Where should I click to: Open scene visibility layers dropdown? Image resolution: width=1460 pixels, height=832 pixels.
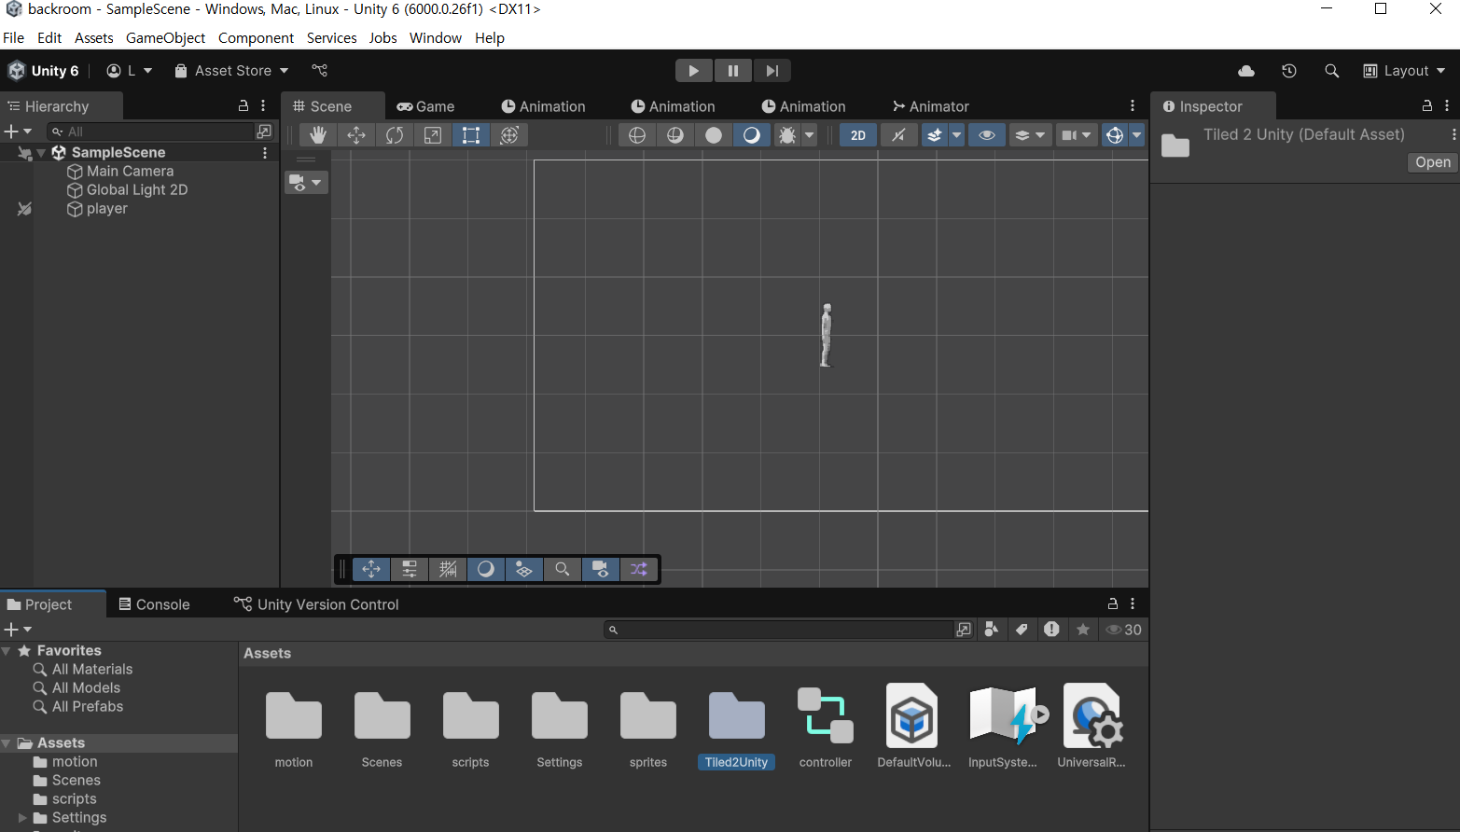click(1030, 135)
